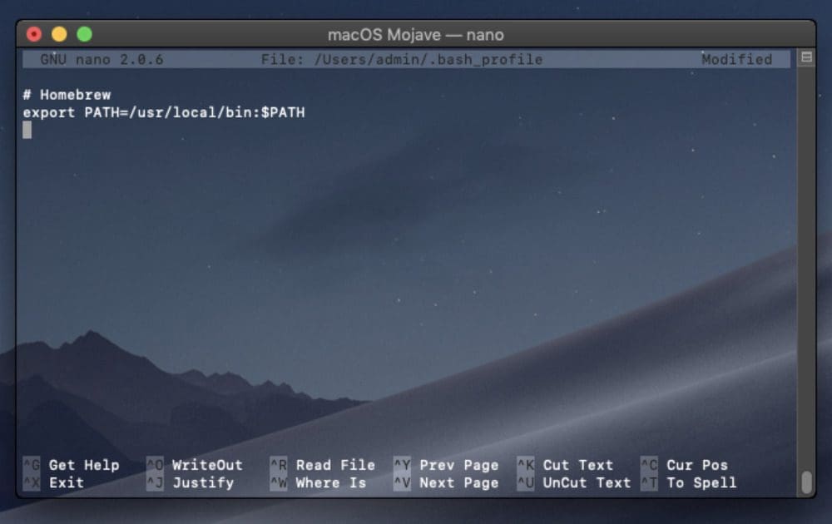Viewport: 832px width, 524px height.
Task: Click the '^W Where Is' shortcut
Action: 319,483
